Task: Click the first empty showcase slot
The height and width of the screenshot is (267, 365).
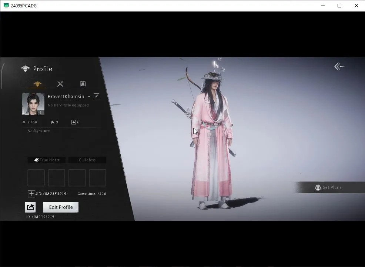Action: click(x=36, y=178)
